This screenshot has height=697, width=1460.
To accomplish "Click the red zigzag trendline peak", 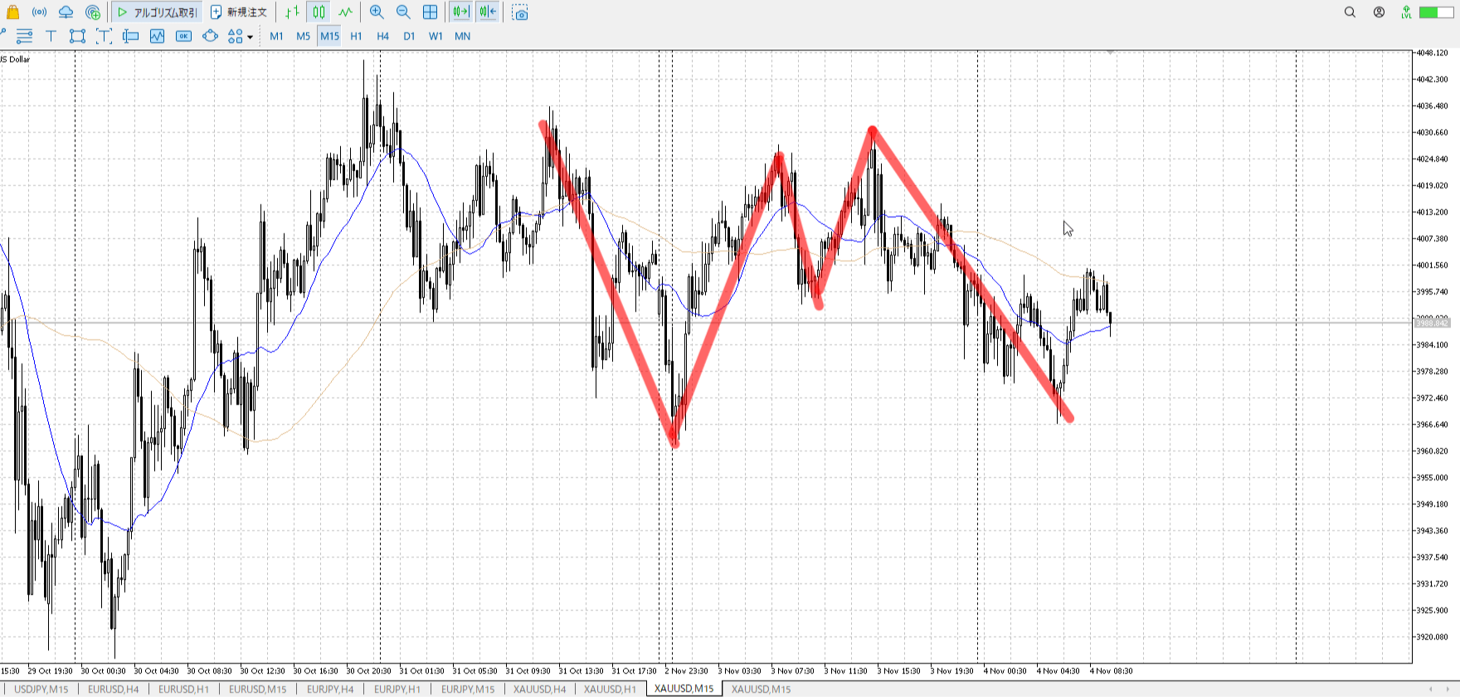I will pos(872,130).
